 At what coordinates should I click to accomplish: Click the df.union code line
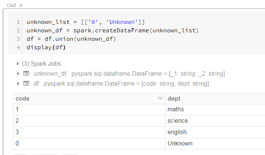(71, 39)
